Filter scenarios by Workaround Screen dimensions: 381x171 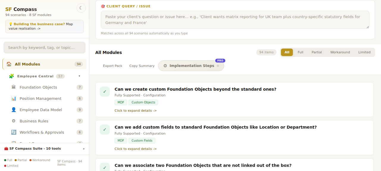340,52
